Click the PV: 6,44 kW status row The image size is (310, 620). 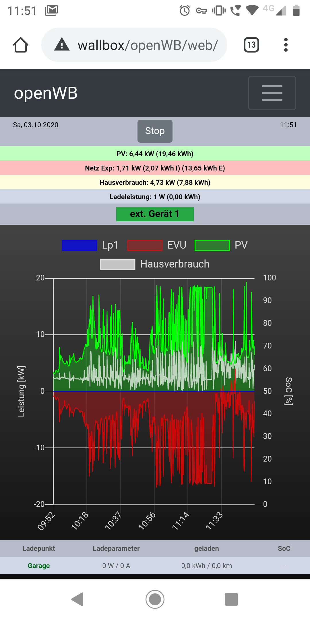[155, 154]
